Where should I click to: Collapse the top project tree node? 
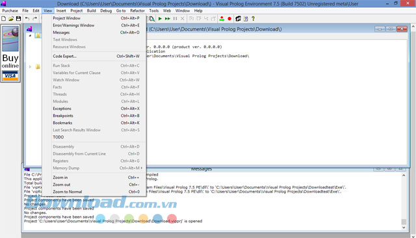coord(30,35)
